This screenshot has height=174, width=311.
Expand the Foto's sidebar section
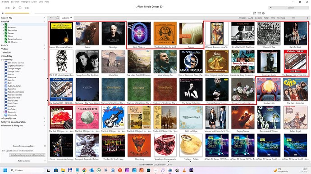pos(45,45)
